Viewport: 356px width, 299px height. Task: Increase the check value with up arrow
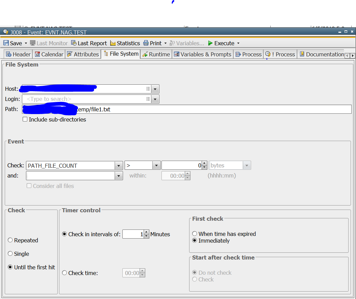[204, 163]
